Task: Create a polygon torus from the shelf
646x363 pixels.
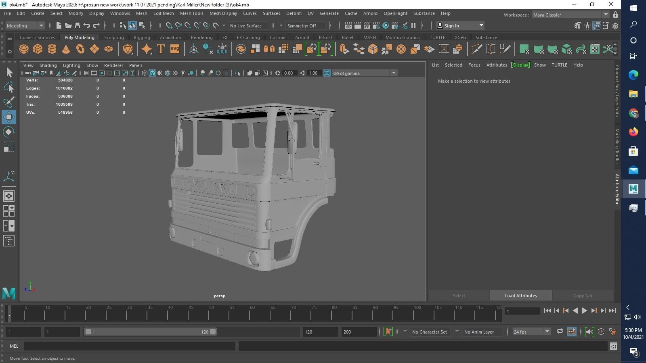Action: [80, 49]
